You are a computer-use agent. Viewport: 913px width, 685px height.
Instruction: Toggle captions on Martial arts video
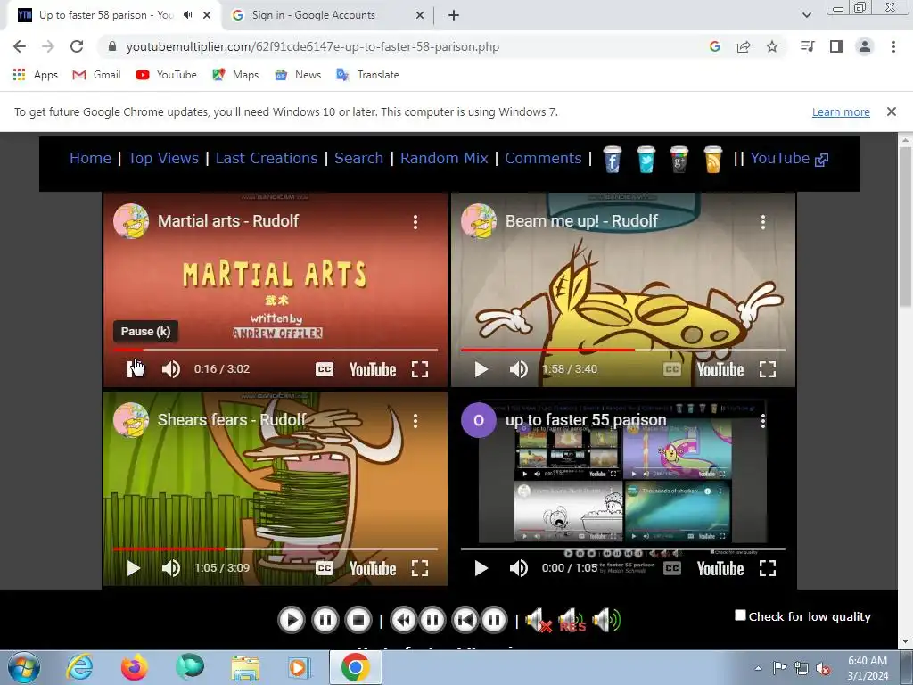[325, 369]
